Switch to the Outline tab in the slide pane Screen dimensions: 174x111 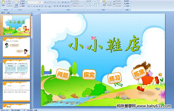coord(8,13)
